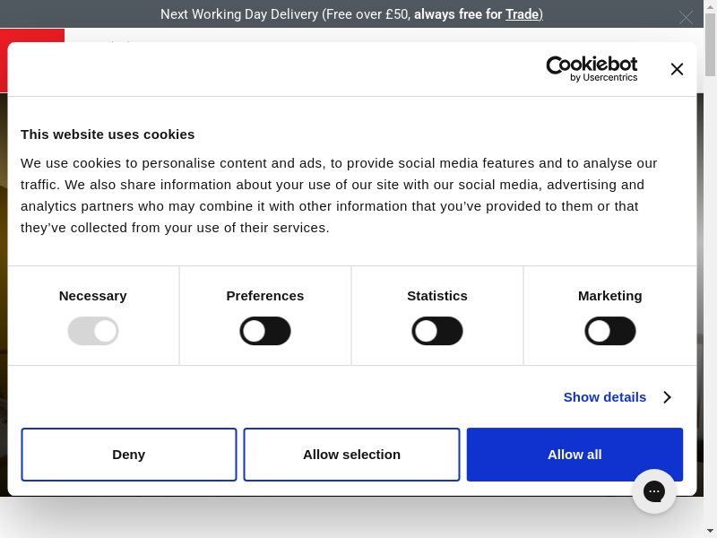Open the Trade link in banner
The height and width of the screenshot is (538, 717).
(523, 14)
